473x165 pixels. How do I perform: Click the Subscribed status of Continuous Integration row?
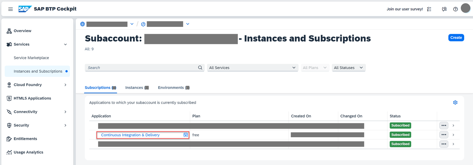pos(400,135)
